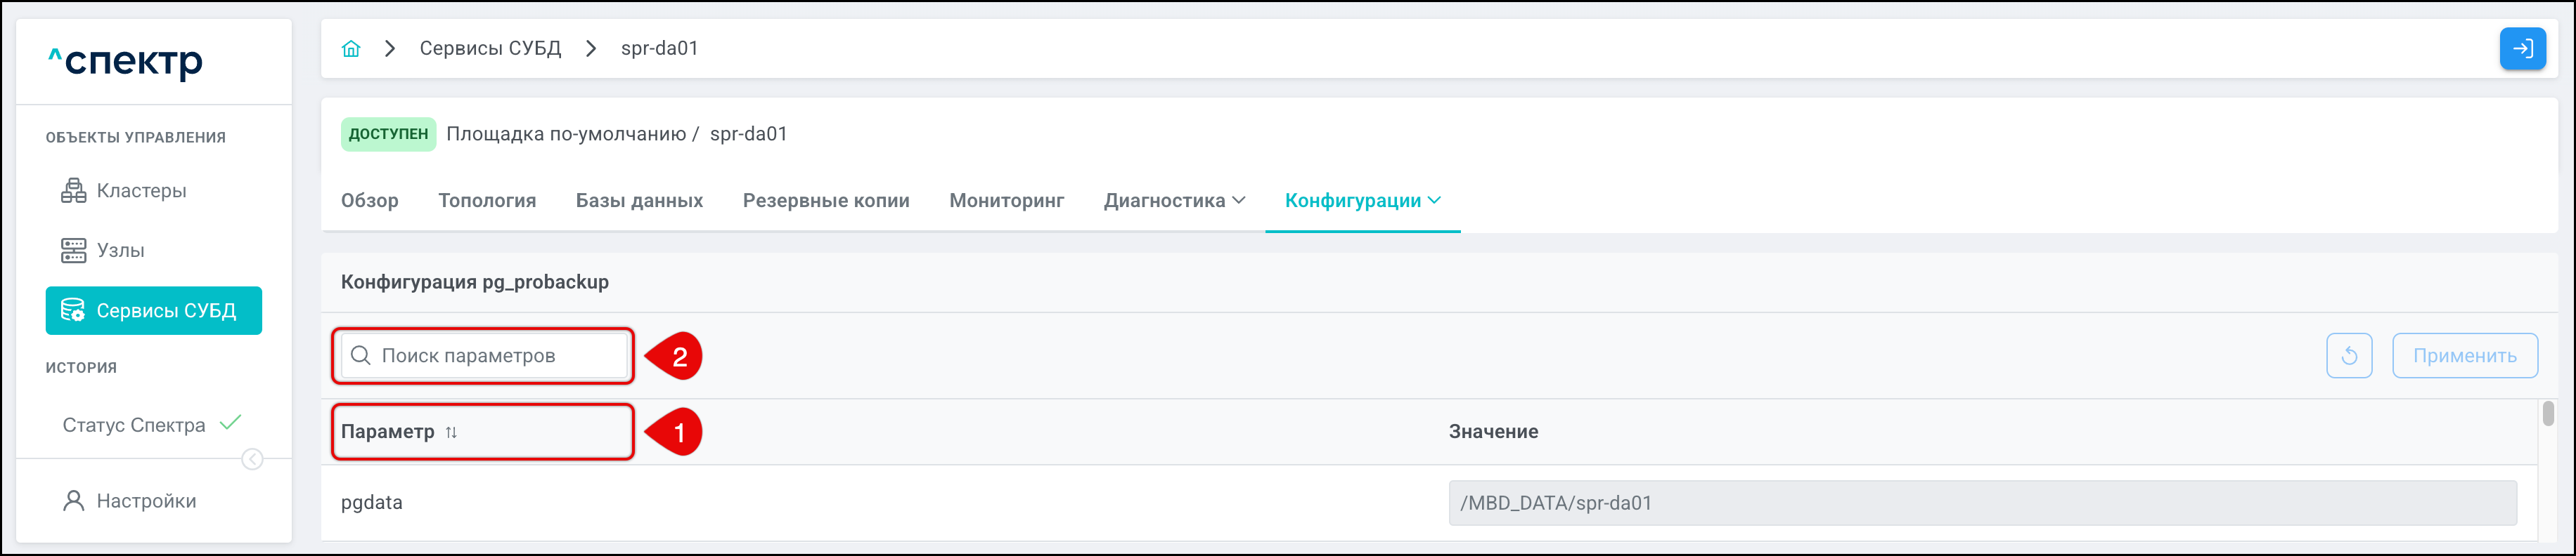Open Сервисы СУБД breadcrumb link
2576x556 pixels.
490,49
